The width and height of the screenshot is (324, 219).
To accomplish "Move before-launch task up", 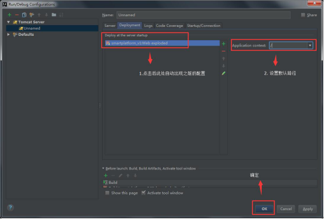I will pos(128,175).
